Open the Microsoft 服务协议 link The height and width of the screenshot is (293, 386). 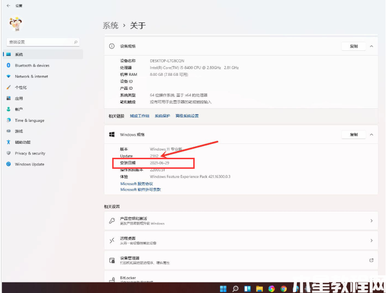(x=137, y=184)
